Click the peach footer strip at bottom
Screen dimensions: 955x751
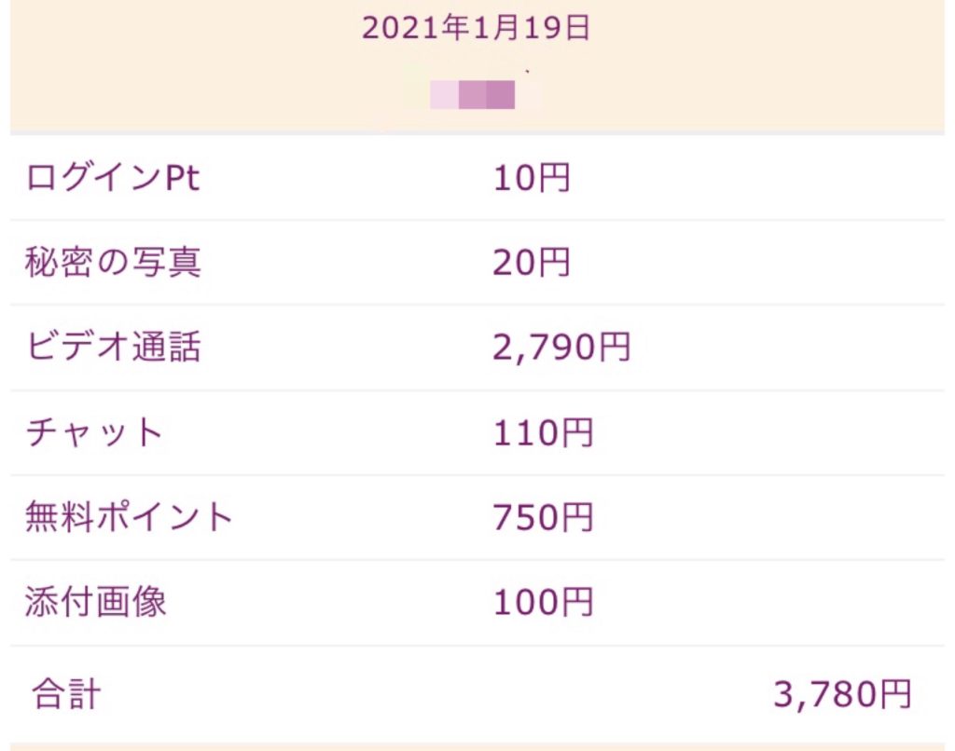pyautogui.click(x=477, y=745)
